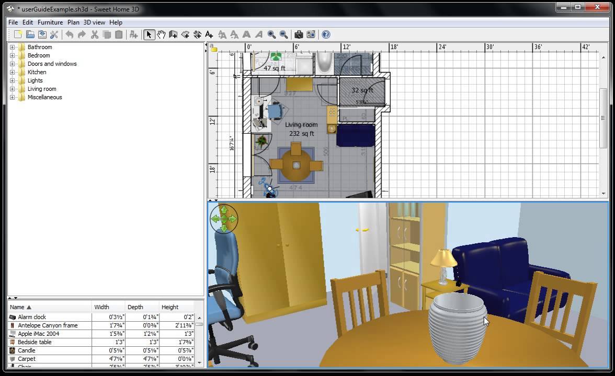
Task: Add furniture to home toolbar icon
Action: (x=133, y=34)
